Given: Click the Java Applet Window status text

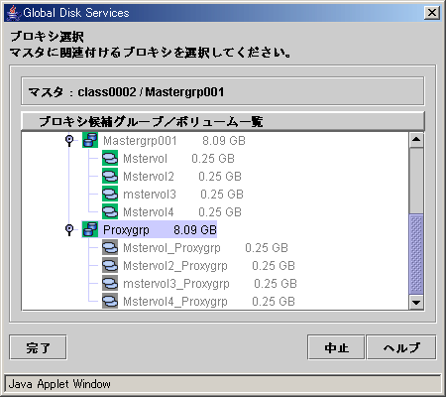Looking at the screenshot, I should coord(59,384).
